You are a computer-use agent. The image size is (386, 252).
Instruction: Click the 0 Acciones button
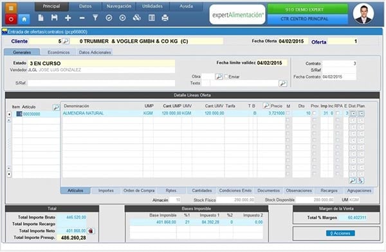pyautogui.click(x=340, y=233)
